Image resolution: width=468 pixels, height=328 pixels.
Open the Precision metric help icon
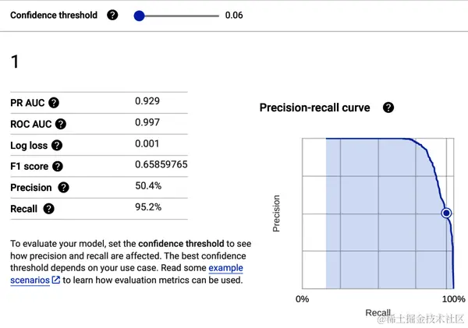tap(63, 187)
